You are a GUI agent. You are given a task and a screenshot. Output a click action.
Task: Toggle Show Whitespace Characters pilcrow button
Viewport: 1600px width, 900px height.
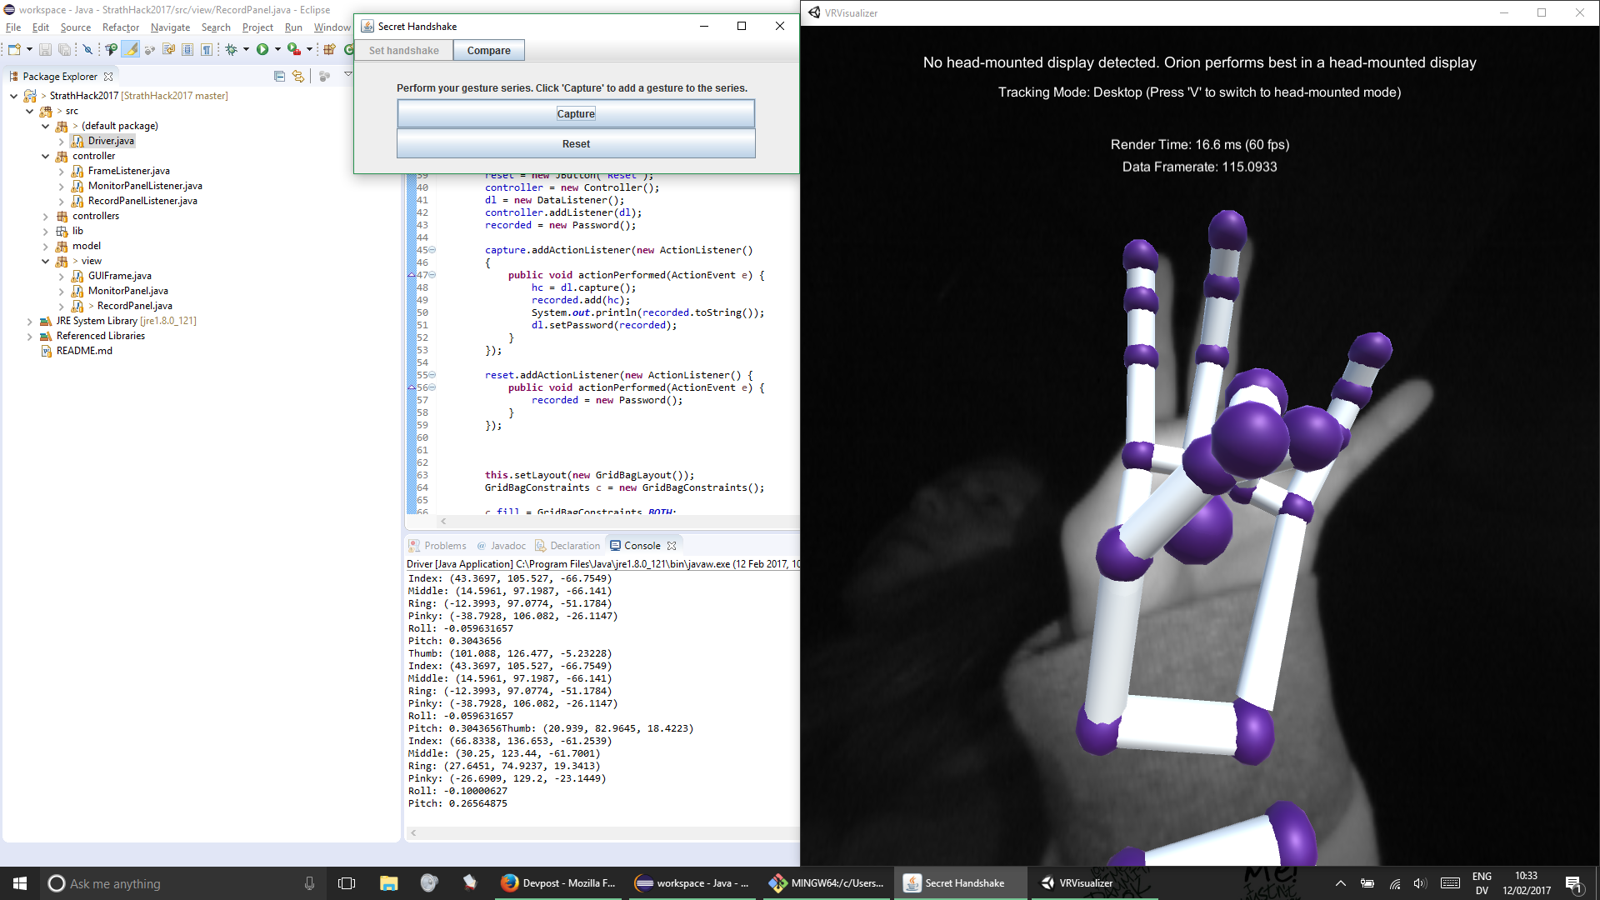tap(206, 50)
